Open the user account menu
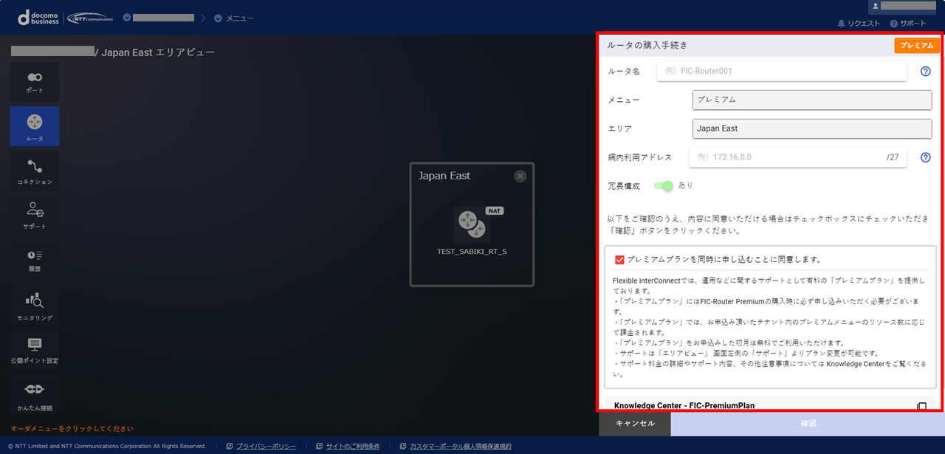This screenshot has height=454, width=945. pyautogui.click(x=905, y=7)
